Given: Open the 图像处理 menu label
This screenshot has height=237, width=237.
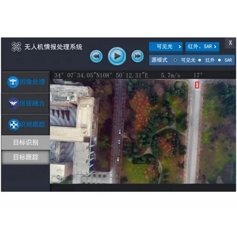Looking at the screenshot, I should (x=32, y=82).
